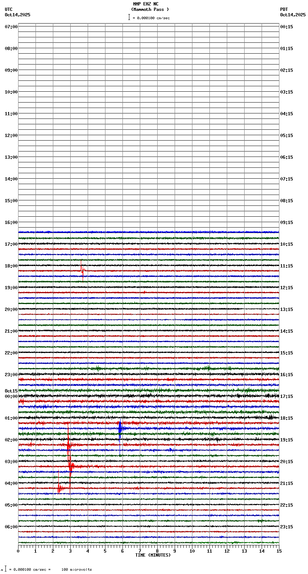Click the 100 microvolts footer scale text

[76, 570]
